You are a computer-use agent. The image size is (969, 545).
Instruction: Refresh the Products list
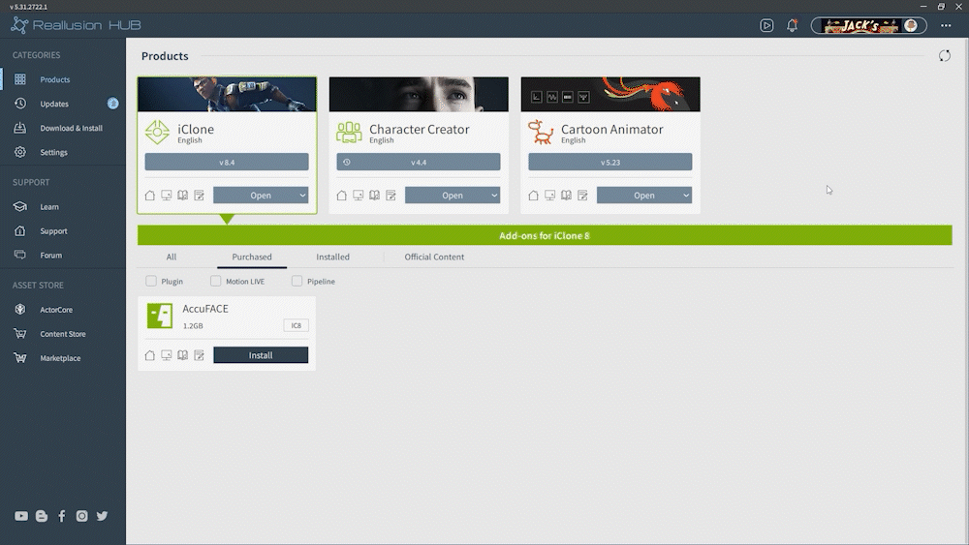[944, 56]
